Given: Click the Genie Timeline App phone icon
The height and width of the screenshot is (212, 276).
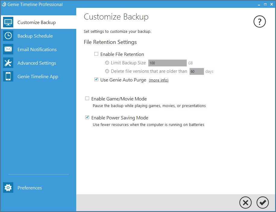Looking at the screenshot, I should pos(8,76).
